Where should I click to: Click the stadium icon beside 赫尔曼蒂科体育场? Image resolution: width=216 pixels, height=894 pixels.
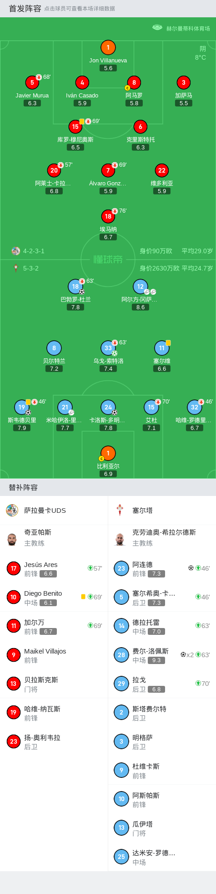coord(157,28)
